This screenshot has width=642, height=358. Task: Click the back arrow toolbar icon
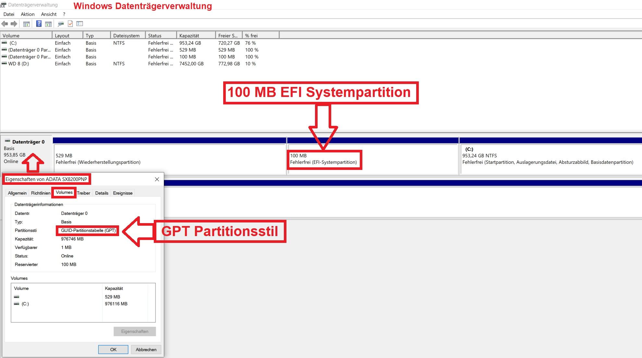[5, 24]
